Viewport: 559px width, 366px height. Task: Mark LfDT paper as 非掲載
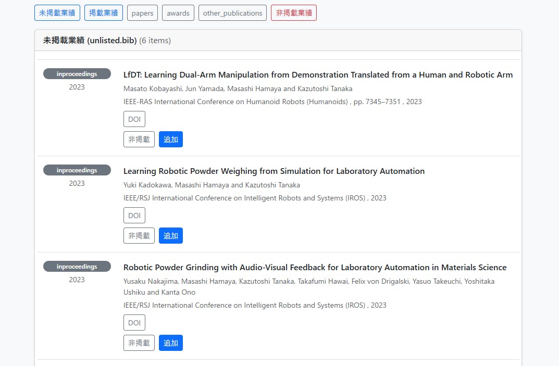coord(139,140)
